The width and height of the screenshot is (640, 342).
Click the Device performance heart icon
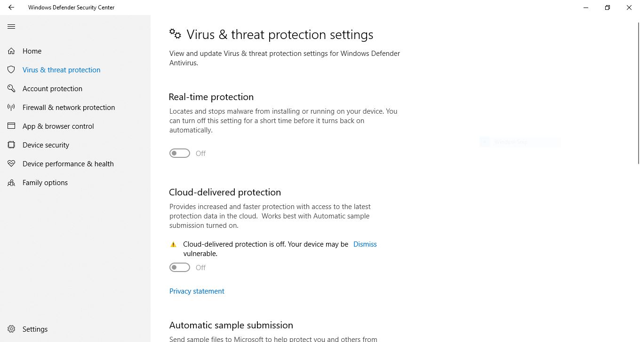(x=11, y=164)
